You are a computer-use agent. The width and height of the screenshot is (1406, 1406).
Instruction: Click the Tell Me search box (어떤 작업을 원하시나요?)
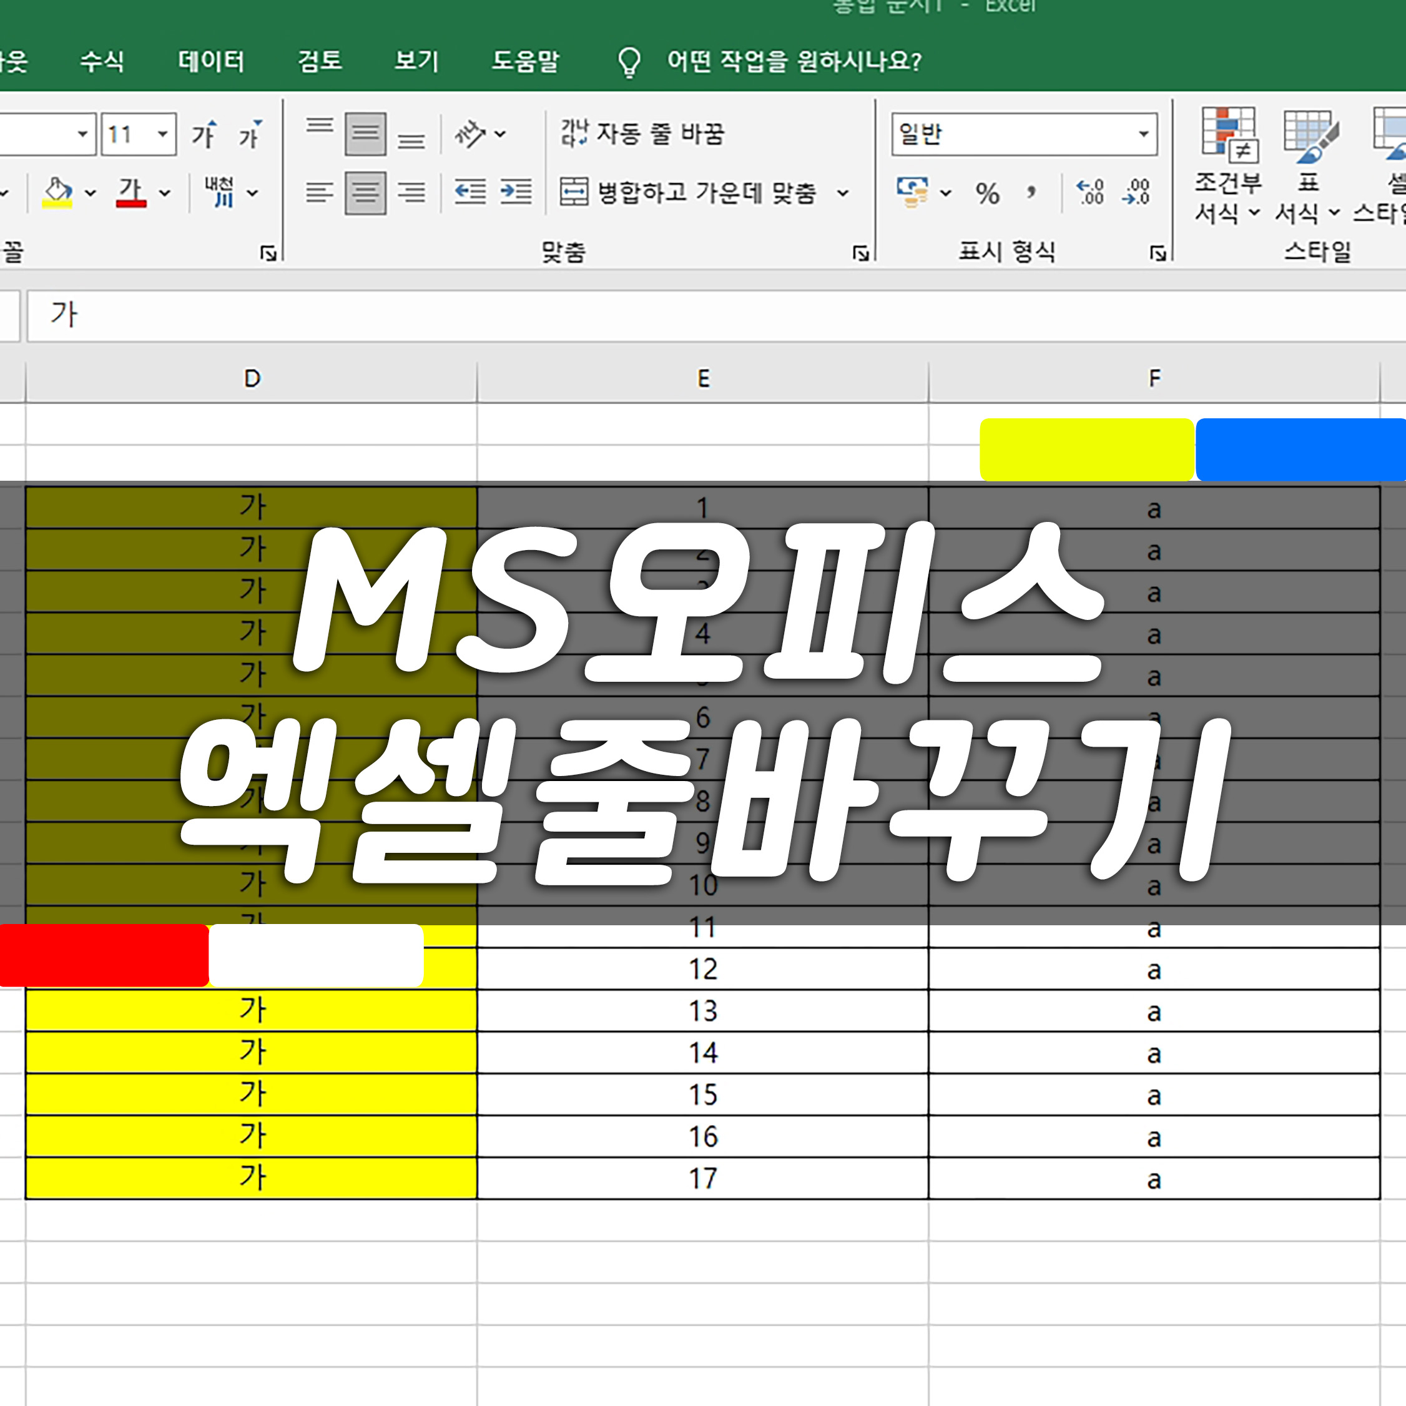coord(794,61)
